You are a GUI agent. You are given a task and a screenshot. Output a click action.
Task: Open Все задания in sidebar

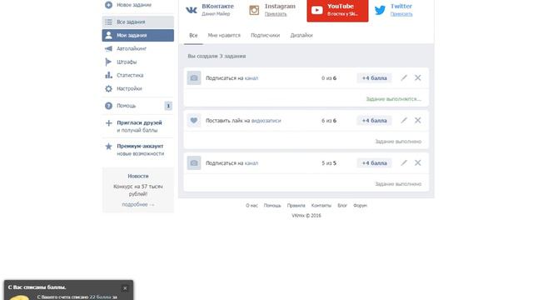tap(138, 22)
